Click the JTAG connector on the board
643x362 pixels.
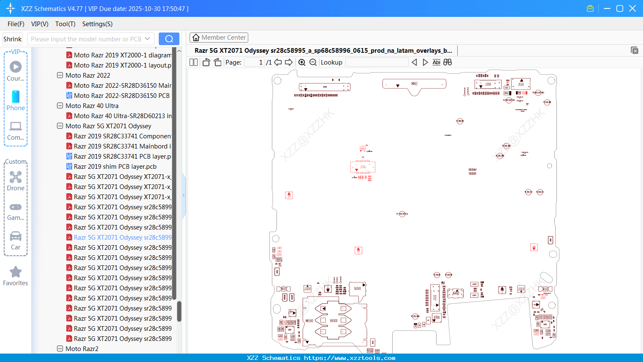363,167
